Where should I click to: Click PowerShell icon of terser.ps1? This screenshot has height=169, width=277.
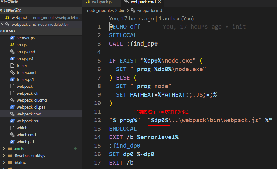tap(12, 79)
